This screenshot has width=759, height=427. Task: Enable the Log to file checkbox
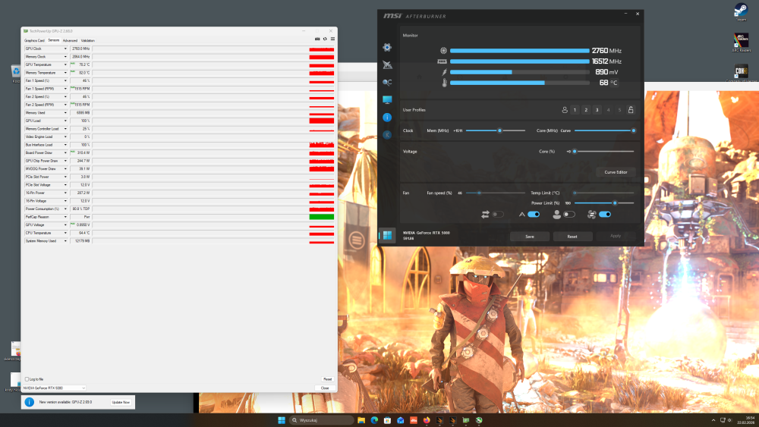coord(27,379)
